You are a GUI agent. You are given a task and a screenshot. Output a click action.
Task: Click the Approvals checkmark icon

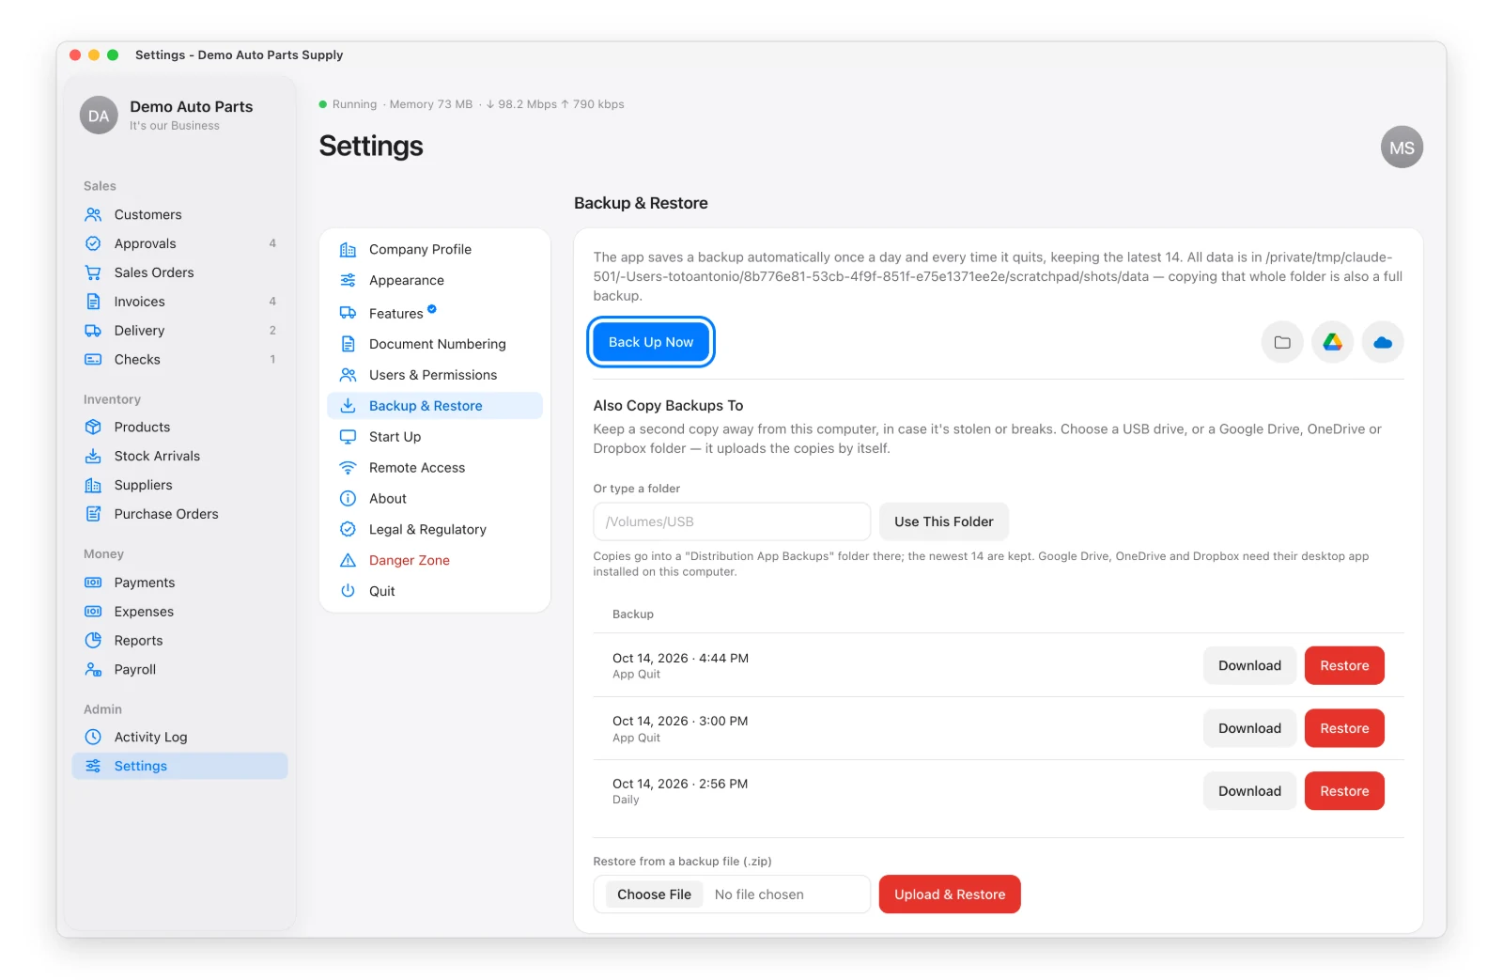(x=93, y=243)
